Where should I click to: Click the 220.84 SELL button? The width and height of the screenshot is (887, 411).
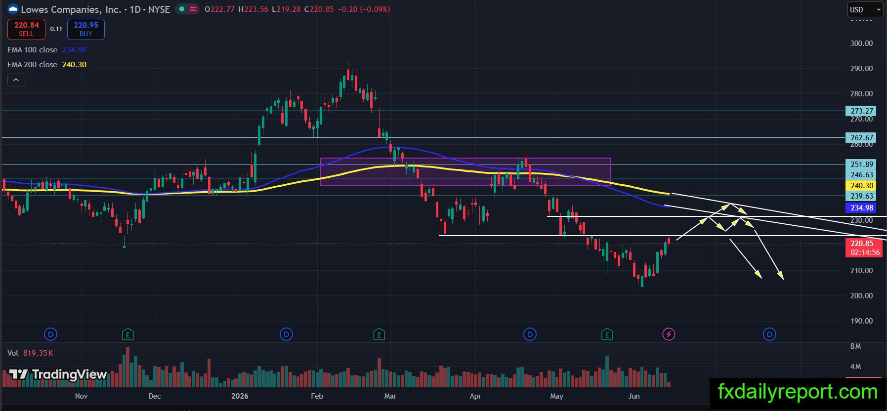click(x=26, y=29)
